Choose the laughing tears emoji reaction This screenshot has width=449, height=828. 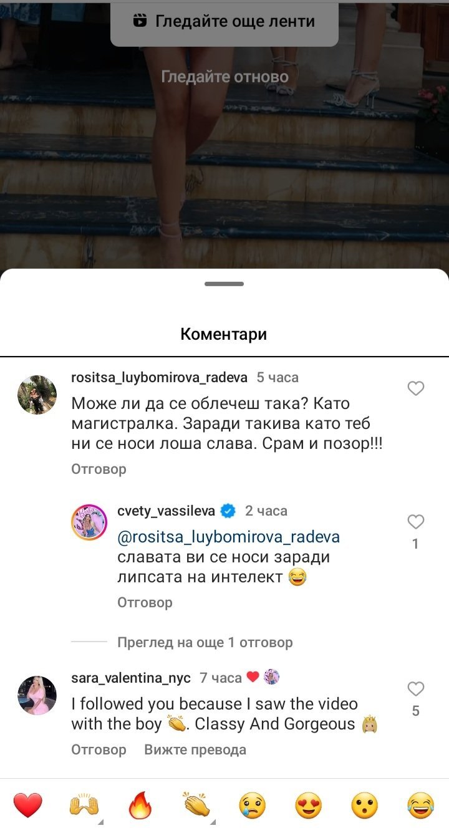tap(421, 805)
